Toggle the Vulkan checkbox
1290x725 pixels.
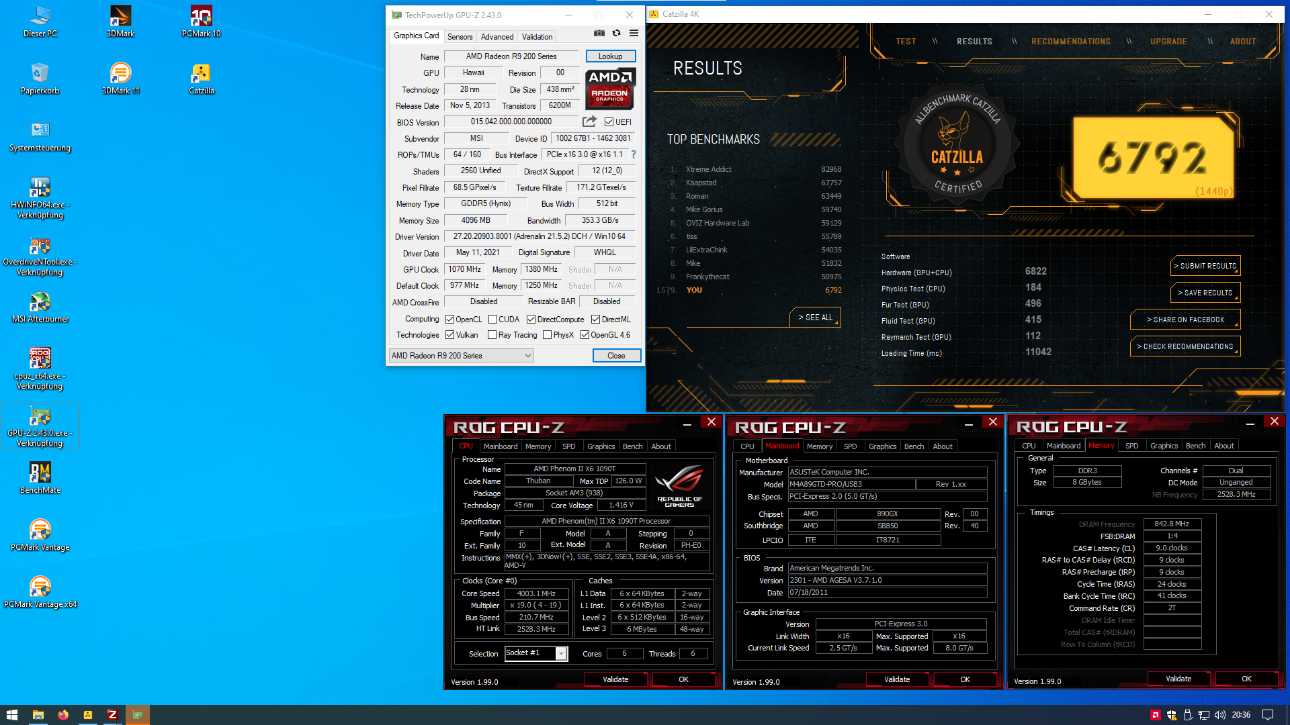[x=449, y=335]
